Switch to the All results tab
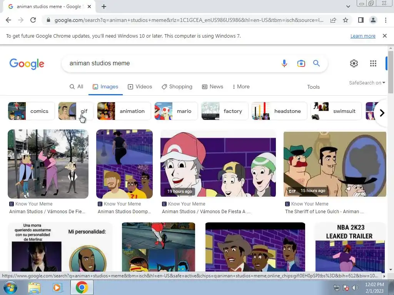394x295 pixels. click(77, 86)
